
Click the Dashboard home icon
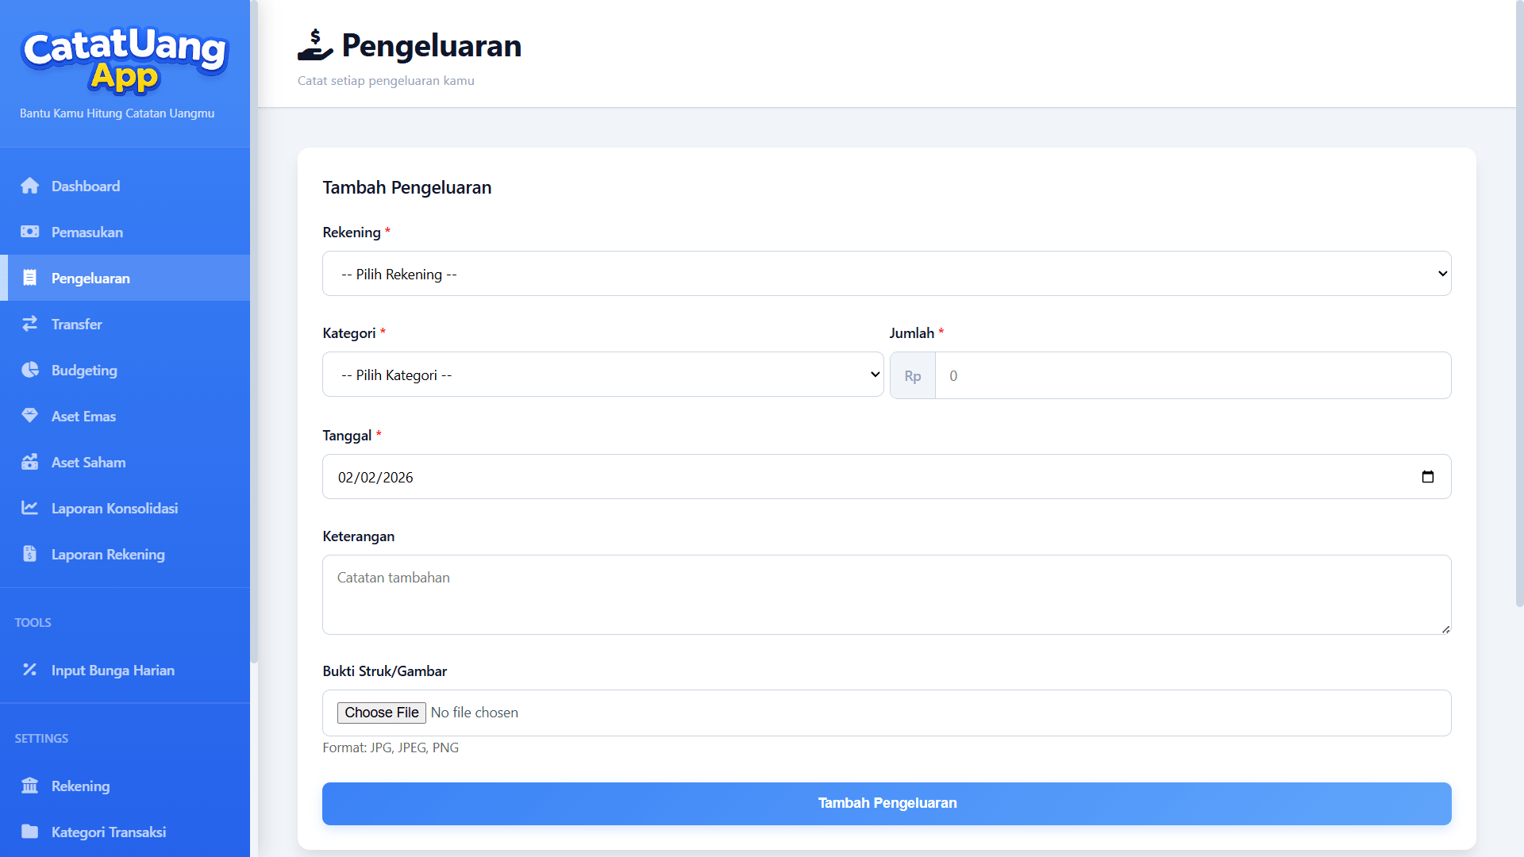pos(30,186)
